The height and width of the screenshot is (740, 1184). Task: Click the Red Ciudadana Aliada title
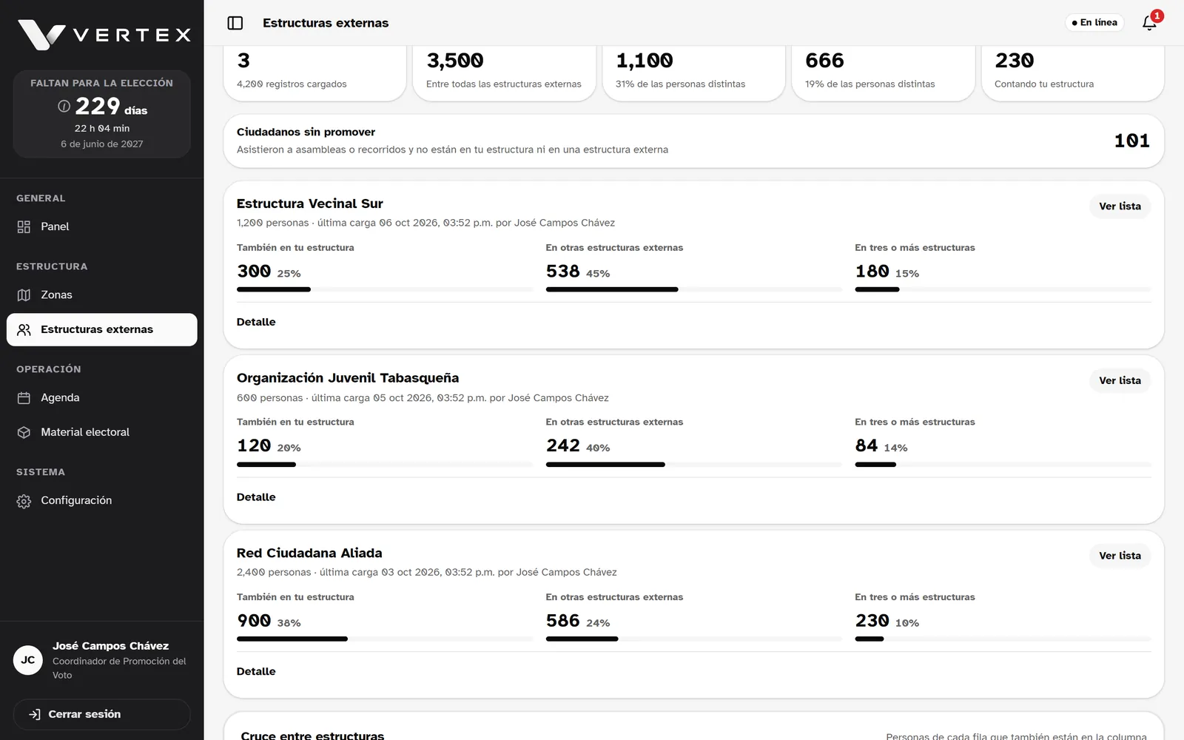pyautogui.click(x=309, y=553)
